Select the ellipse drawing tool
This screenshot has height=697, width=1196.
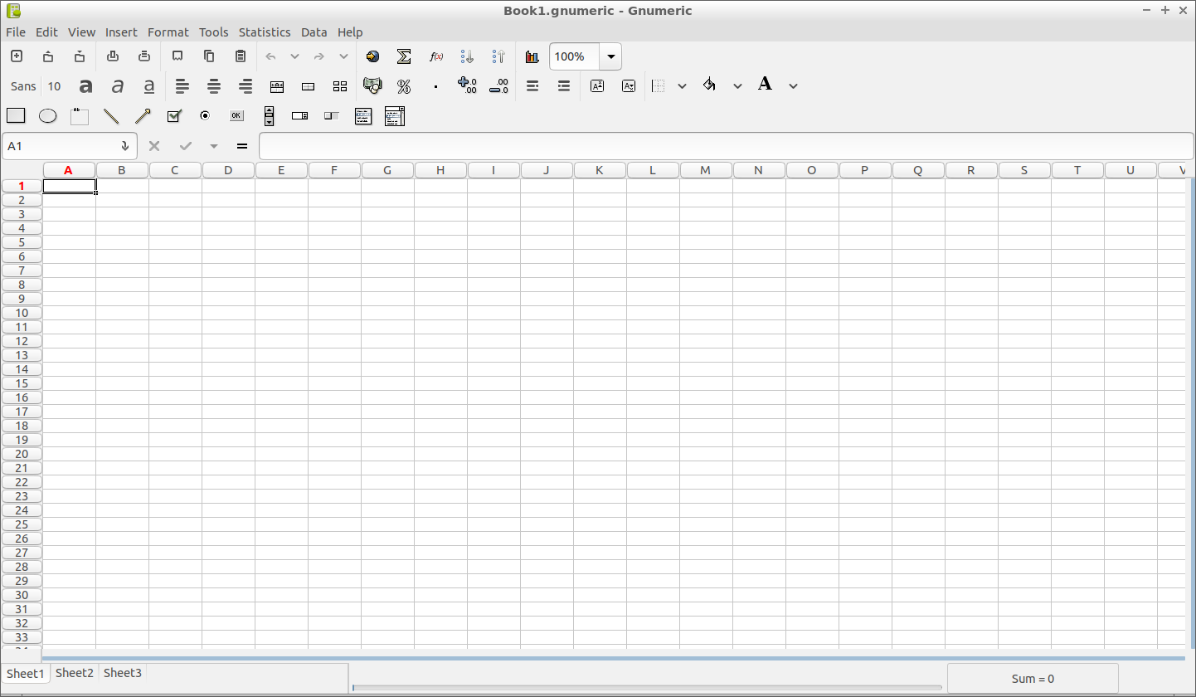pos(48,116)
